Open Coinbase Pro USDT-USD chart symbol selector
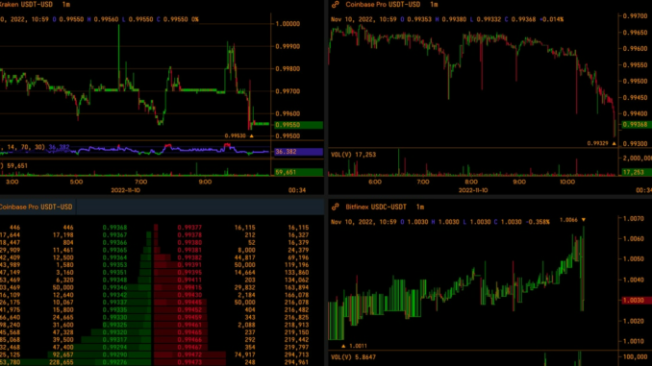Screen dimensions: 652x366 tap(383, 5)
